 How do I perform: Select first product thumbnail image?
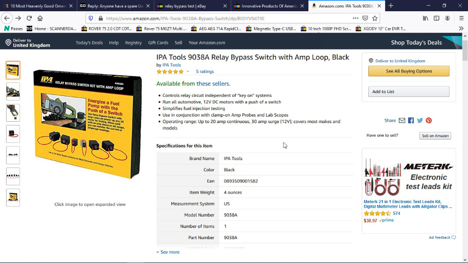coord(13,70)
